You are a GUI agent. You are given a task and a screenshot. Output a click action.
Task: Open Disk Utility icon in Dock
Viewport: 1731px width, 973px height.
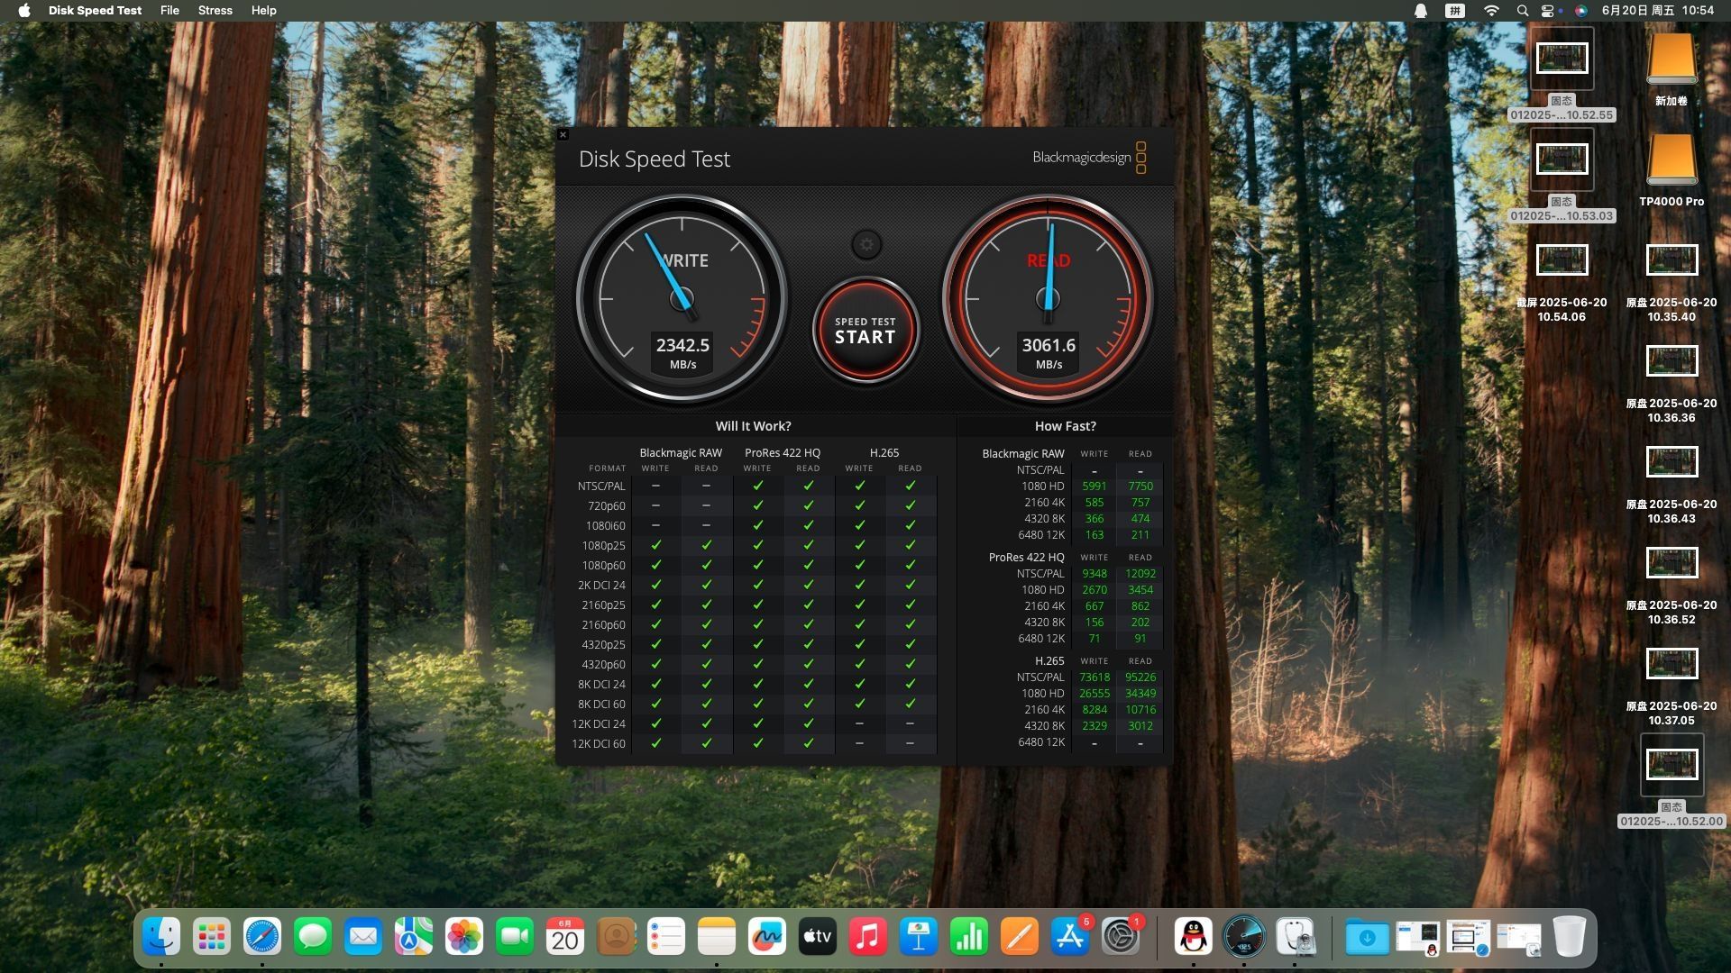1295,937
